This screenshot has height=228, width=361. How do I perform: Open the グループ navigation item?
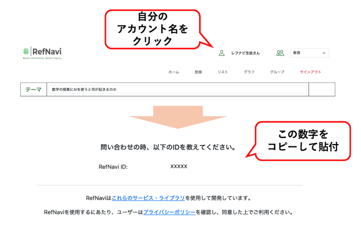click(x=277, y=72)
